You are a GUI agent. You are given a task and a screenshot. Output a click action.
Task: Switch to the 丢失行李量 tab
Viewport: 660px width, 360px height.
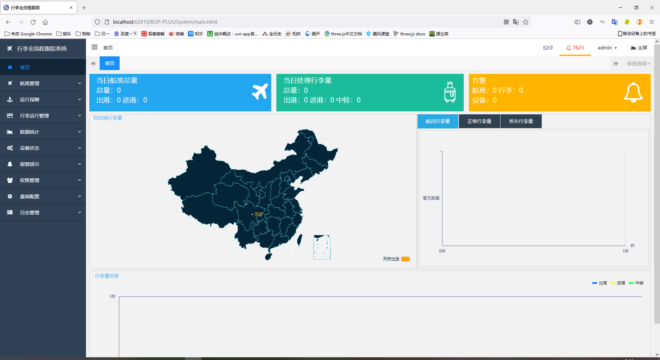pyautogui.click(x=521, y=121)
